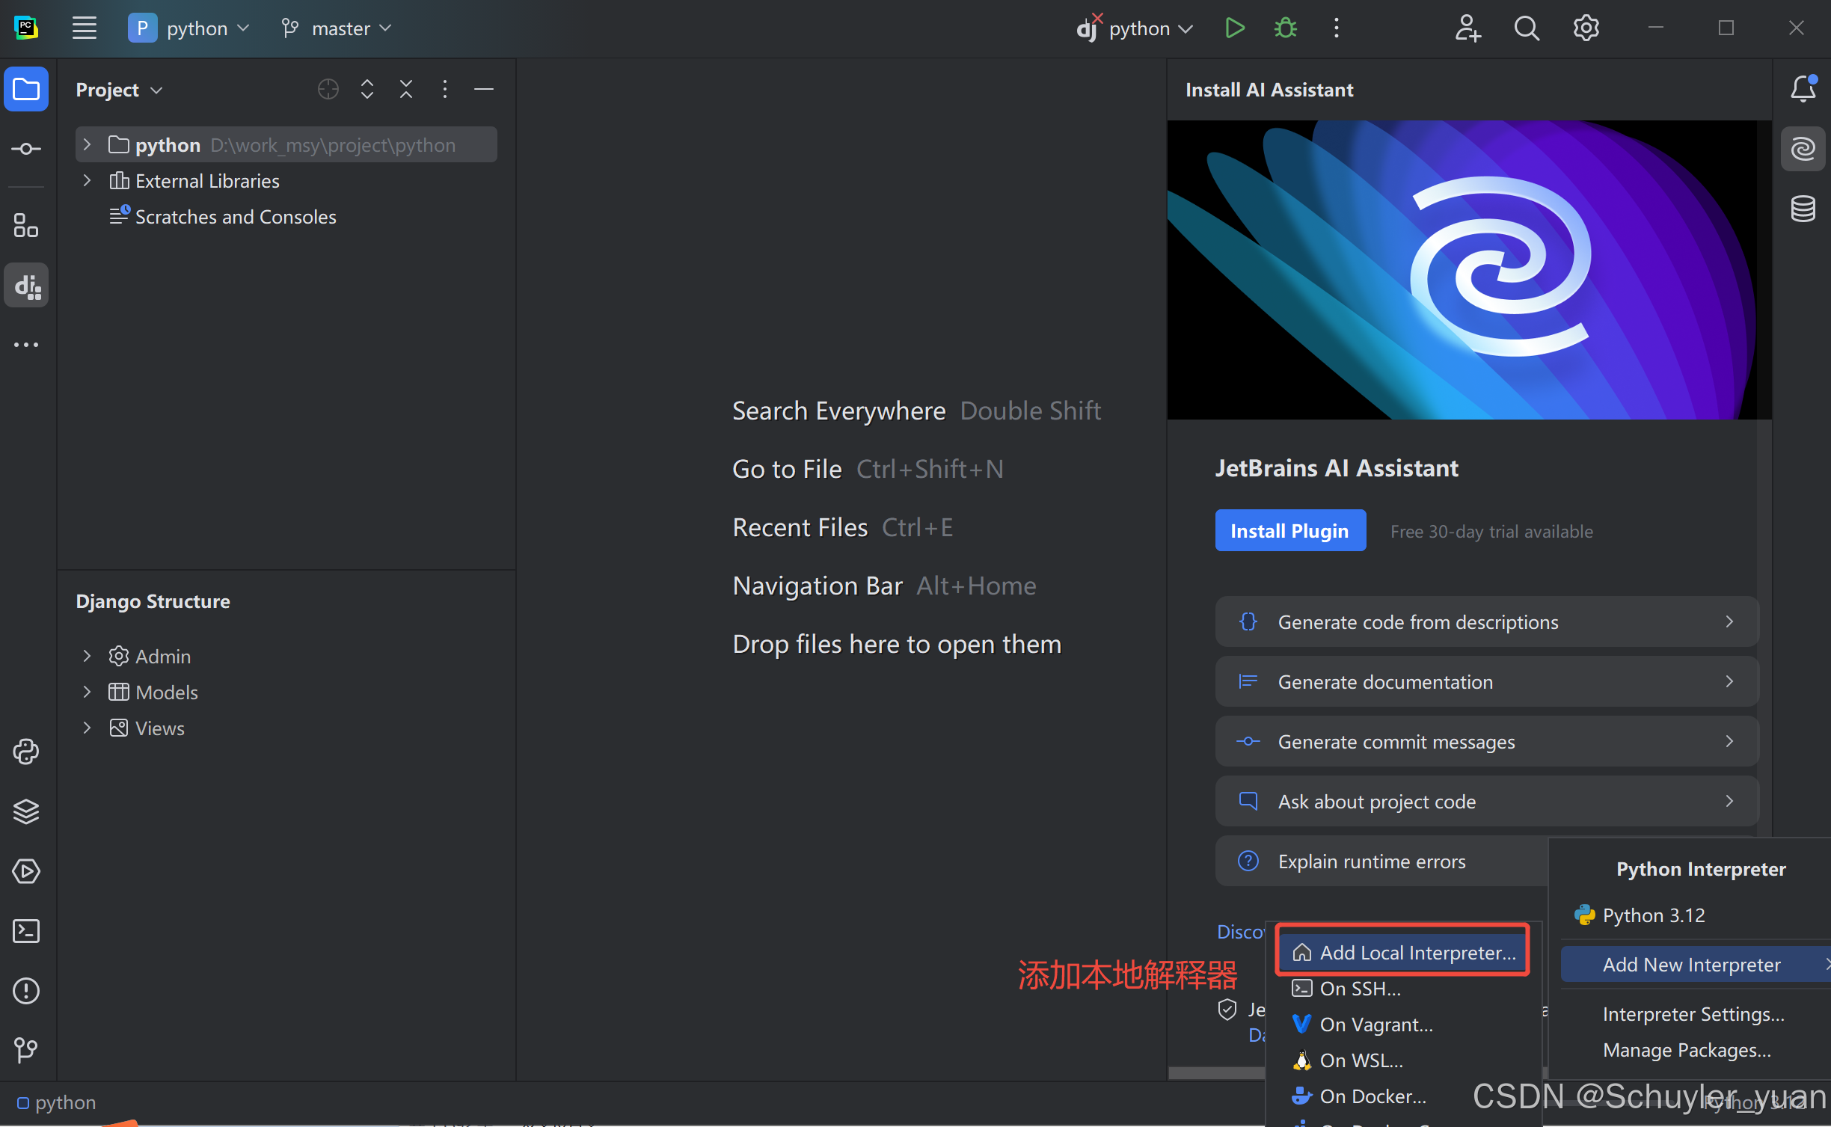
Task: Show more tool windows ellipsis
Action: (x=26, y=345)
